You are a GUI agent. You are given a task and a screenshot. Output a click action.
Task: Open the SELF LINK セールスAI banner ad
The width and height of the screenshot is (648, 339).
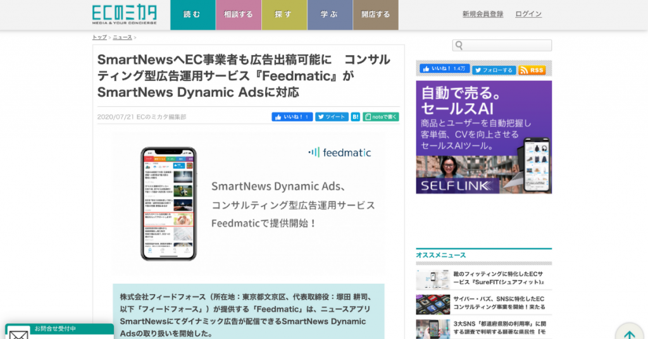[x=484, y=137]
